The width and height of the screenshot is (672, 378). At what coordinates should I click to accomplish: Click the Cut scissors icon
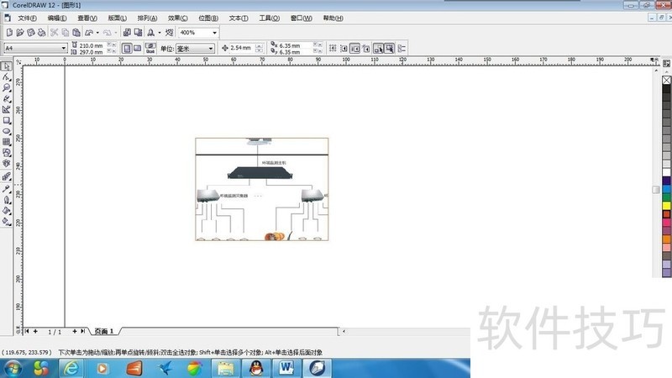pyautogui.click(x=54, y=33)
